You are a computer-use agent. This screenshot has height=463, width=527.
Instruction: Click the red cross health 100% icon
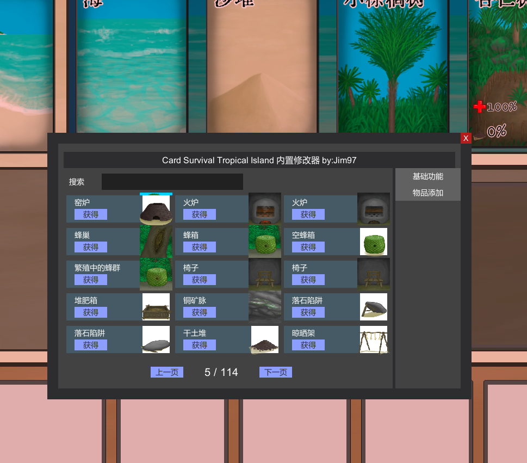pyautogui.click(x=479, y=107)
